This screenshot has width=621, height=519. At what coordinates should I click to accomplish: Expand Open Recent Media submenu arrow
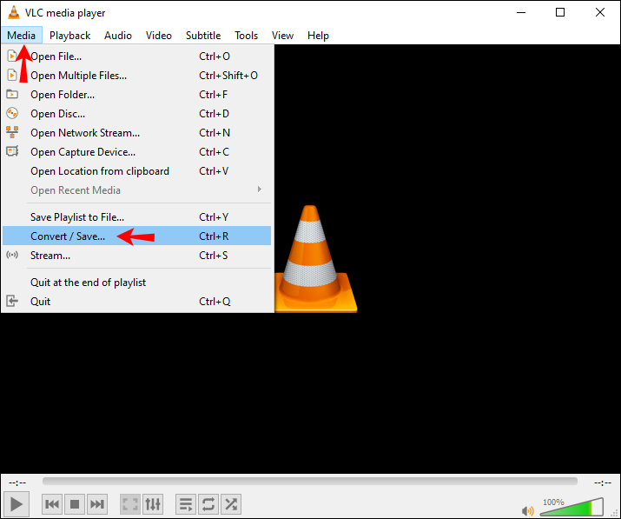260,190
